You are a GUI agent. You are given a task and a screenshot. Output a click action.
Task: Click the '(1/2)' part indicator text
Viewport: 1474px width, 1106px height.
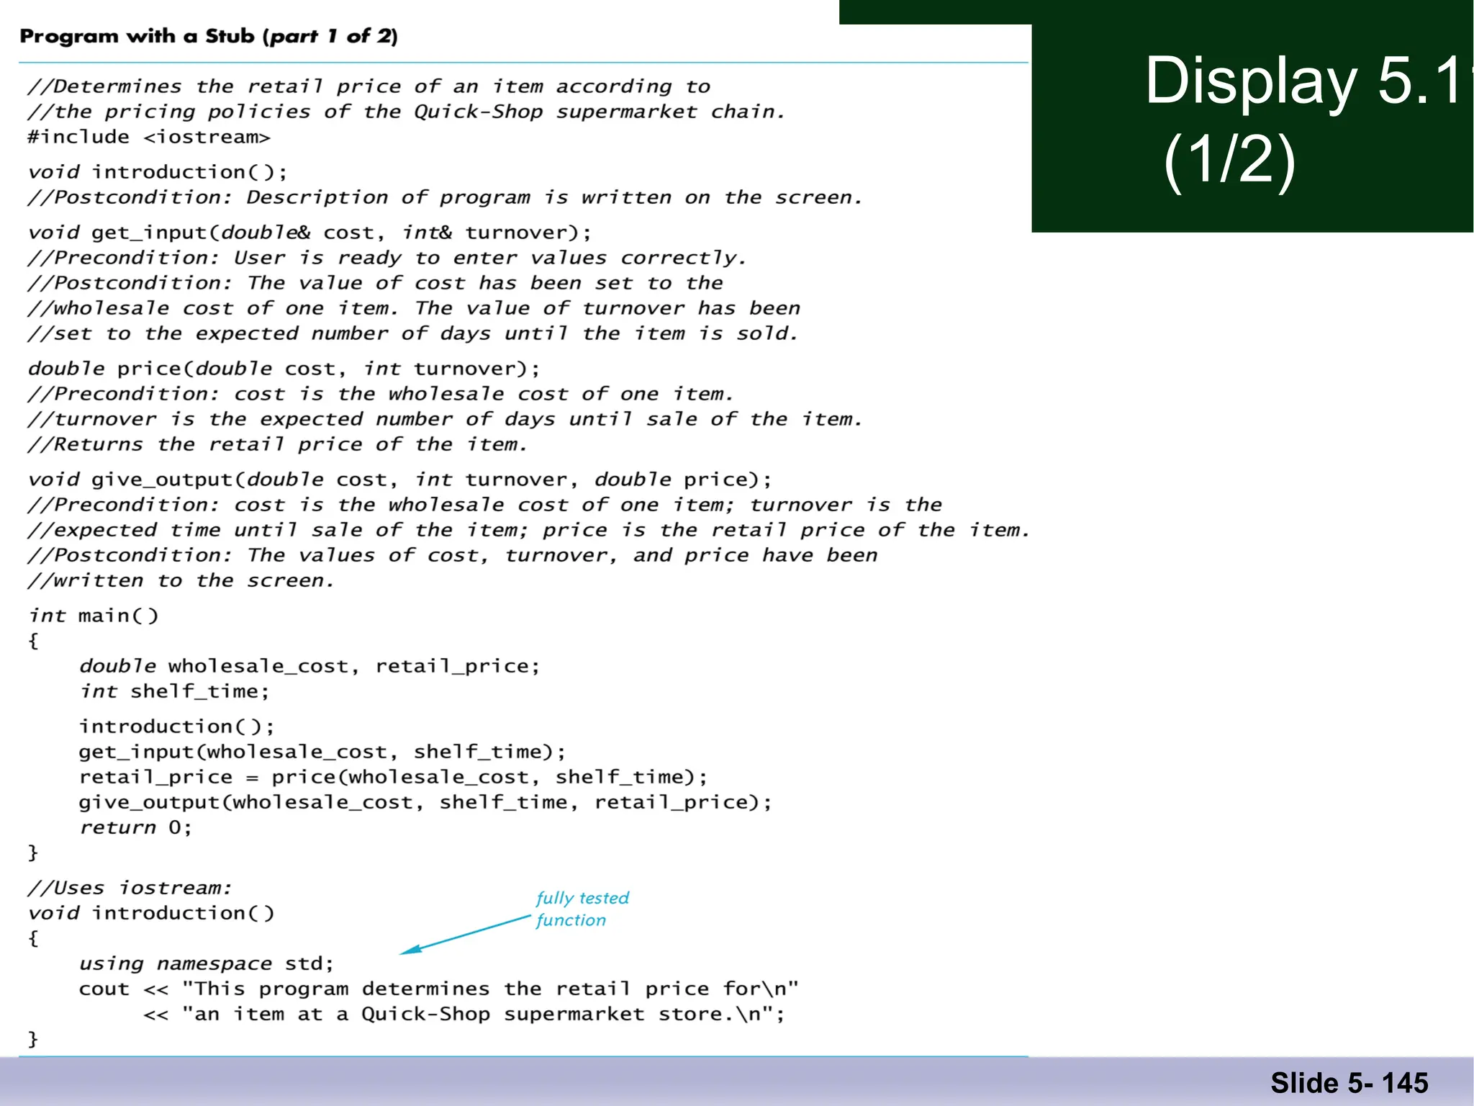pos(1229,161)
